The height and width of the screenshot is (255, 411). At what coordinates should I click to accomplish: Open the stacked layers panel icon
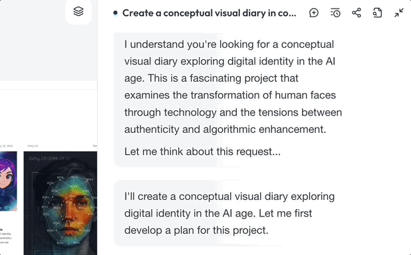pyautogui.click(x=78, y=11)
